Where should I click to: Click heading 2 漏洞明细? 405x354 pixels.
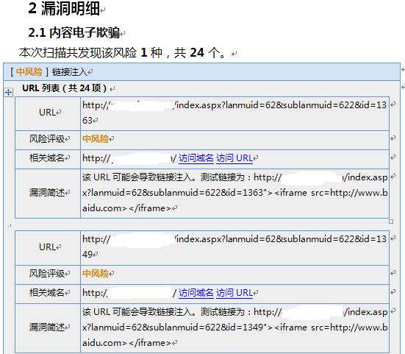tap(64, 8)
